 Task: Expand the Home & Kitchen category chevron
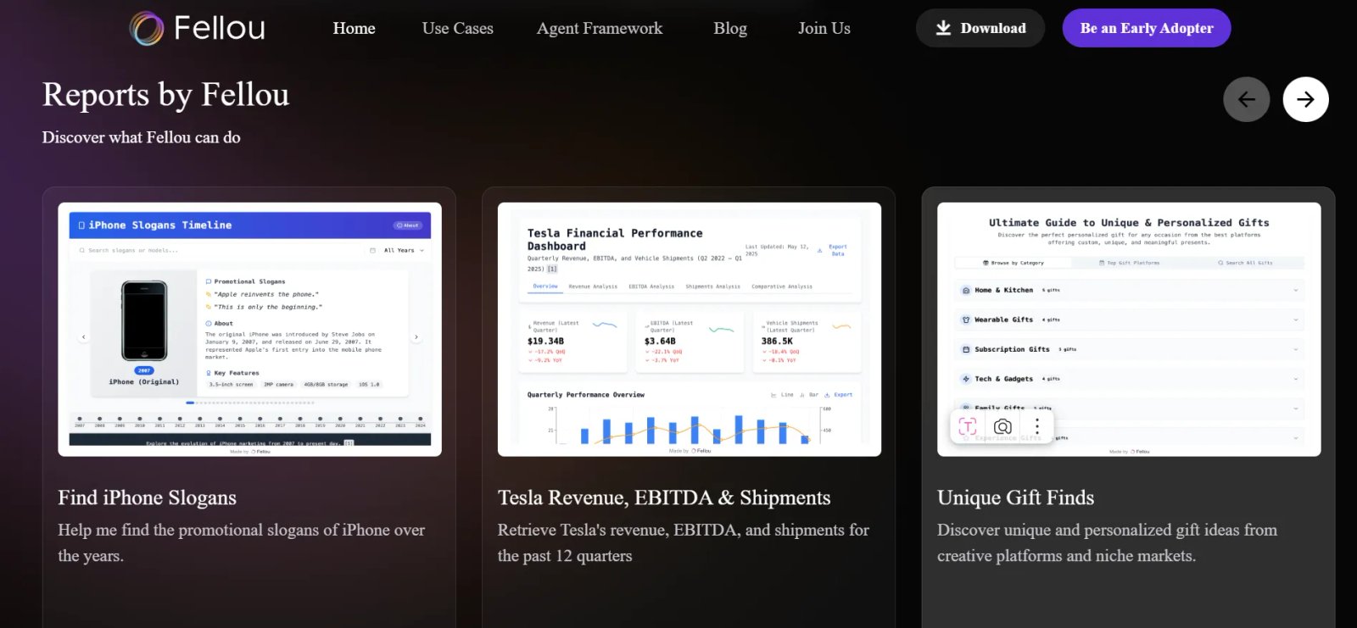[x=1295, y=290]
